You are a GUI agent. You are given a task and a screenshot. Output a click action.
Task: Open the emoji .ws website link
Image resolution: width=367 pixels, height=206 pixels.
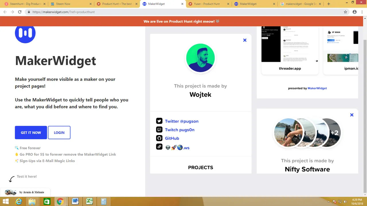click(177, 148)
